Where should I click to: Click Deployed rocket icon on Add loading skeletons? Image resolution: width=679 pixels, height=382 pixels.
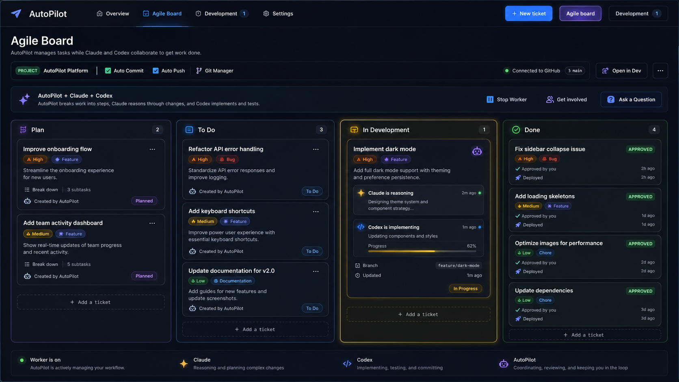click(x=518, y=225)
